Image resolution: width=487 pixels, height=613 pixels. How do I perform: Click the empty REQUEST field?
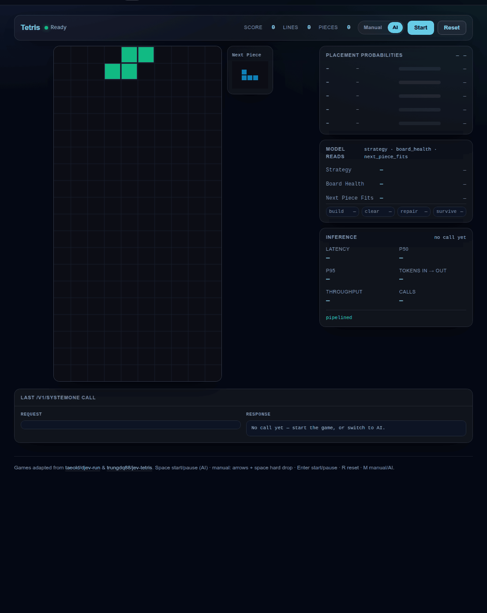[x=131, y=425]
